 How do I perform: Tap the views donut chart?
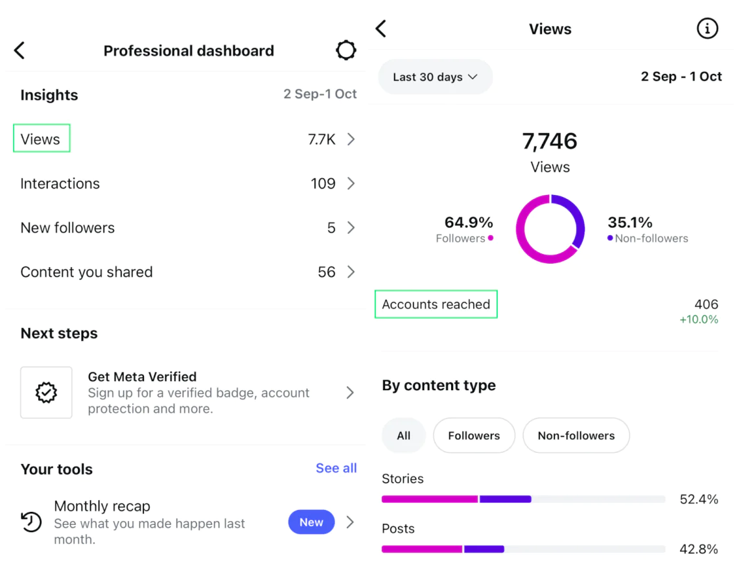pyautogui.click(x=550, y=229)
